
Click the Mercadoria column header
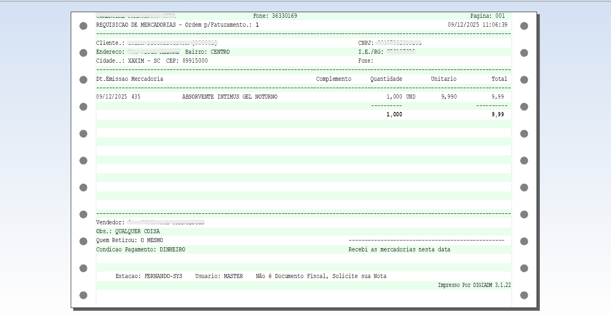[x=147, y=79]
